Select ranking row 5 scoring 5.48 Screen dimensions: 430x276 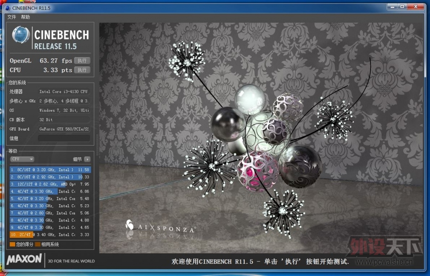[50, 198]
